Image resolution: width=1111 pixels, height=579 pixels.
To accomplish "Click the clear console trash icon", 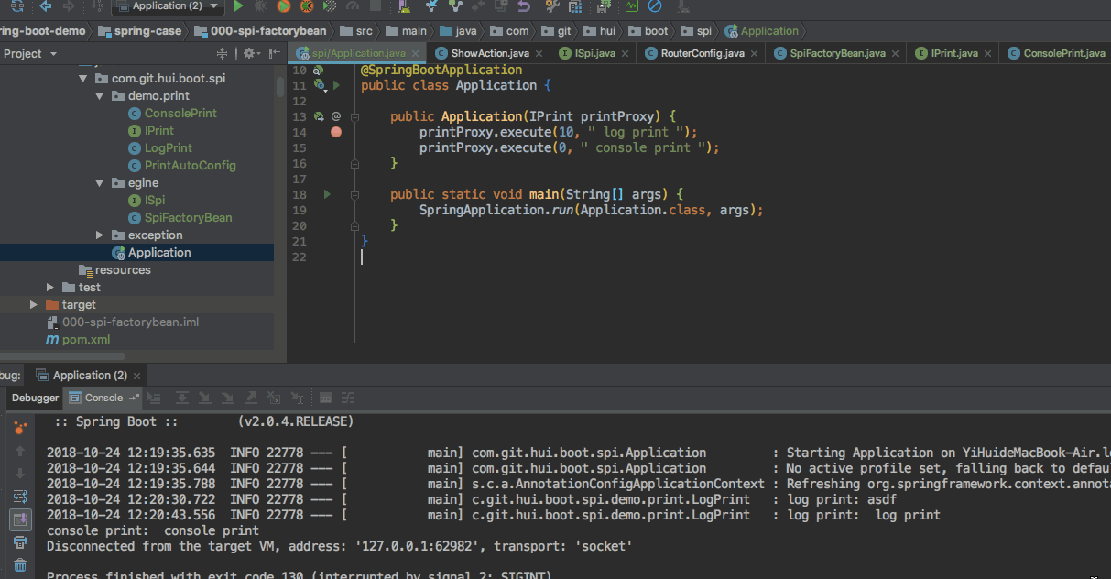I will click(20, 564).
